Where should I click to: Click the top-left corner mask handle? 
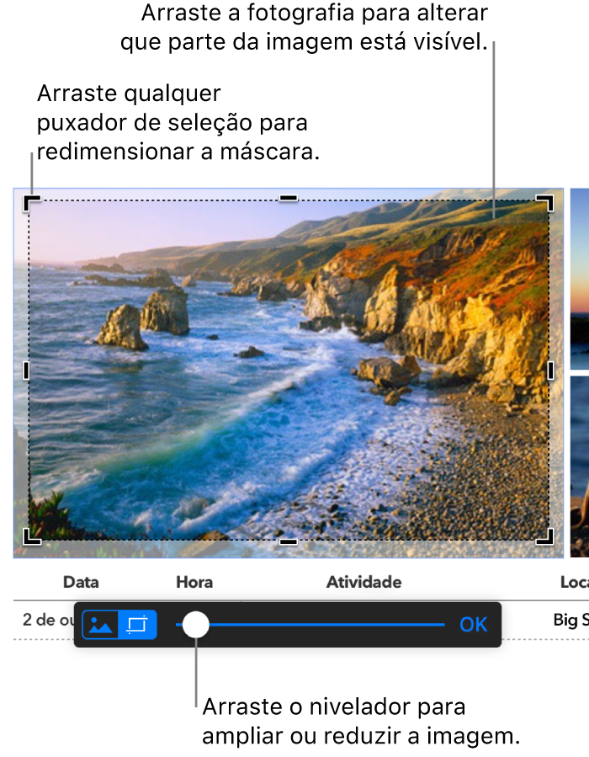point(31,203)
